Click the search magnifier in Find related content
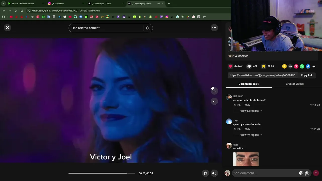322x181 pixels. point(148,28)
